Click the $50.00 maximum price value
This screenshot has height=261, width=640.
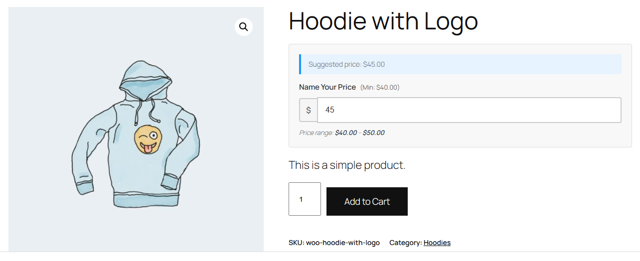(x=373, y=132)
